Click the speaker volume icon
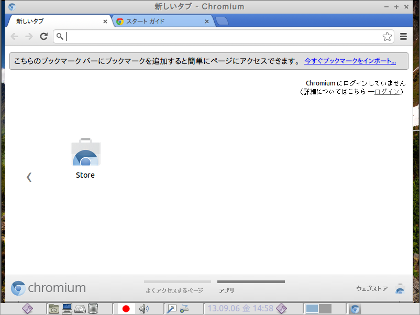Screen dimensions: 420x315 pyautogui.click(x=144, y=309)
